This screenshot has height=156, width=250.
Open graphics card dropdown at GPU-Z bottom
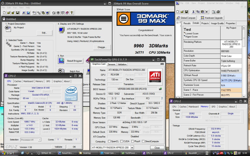click(x=132, y=148)
